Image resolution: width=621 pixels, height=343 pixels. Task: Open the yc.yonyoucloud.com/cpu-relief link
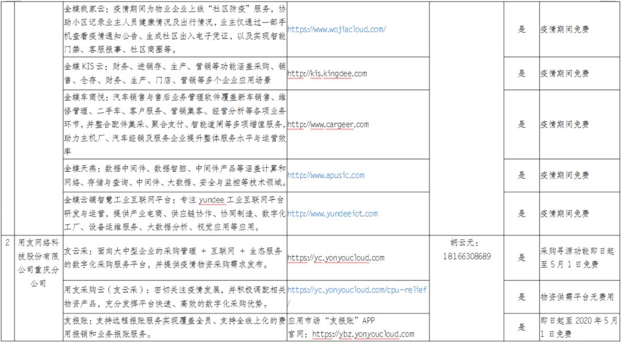(x=357, y=296)
